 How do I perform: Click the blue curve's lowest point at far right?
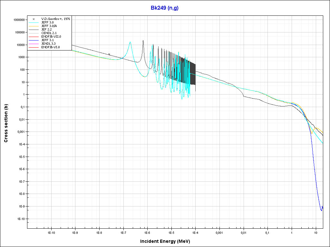pyautogui.click(x=321, y=211)
